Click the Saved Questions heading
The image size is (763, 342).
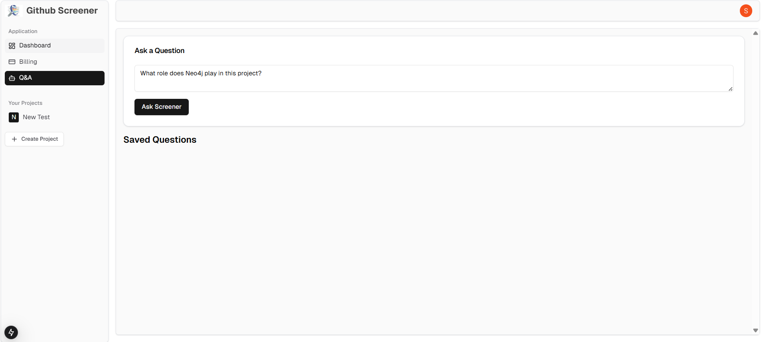click(160, 140)
